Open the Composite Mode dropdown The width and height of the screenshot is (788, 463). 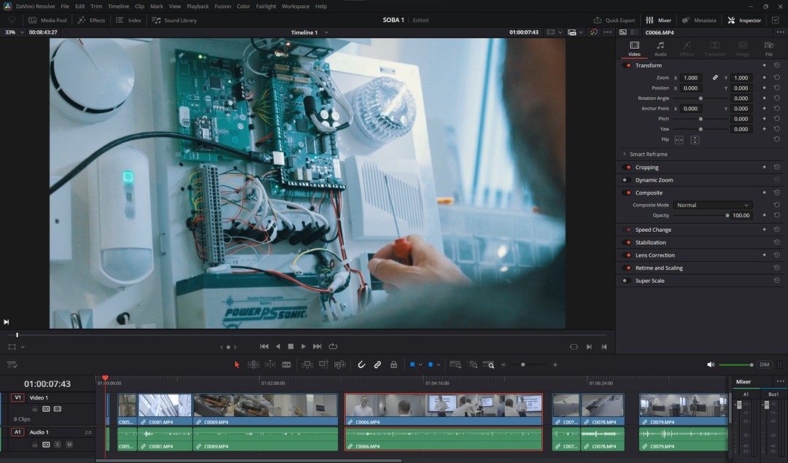click(711, 205)
